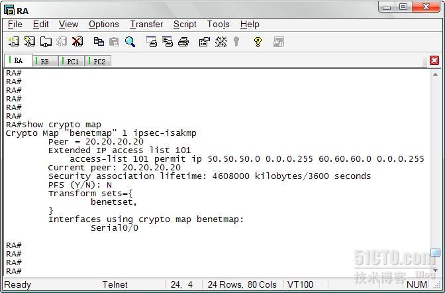Switch to the PC2 session tab

(99, 62)
